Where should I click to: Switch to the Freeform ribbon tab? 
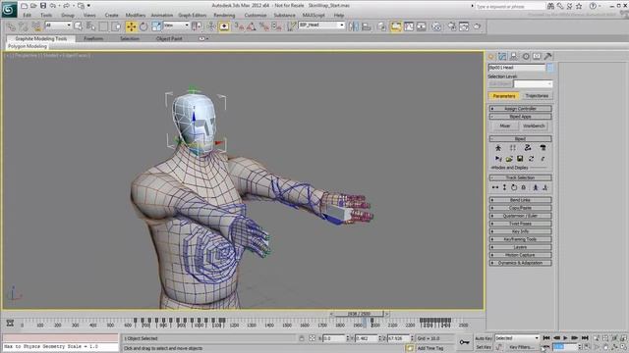(93, 39)
